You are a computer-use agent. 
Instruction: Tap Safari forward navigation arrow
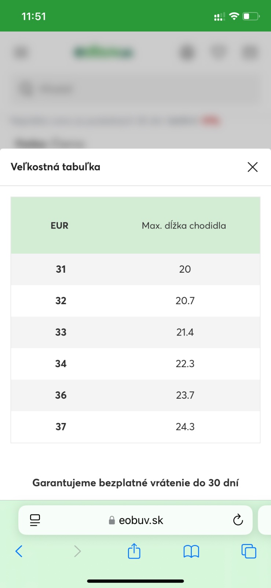tap(77, 551)
